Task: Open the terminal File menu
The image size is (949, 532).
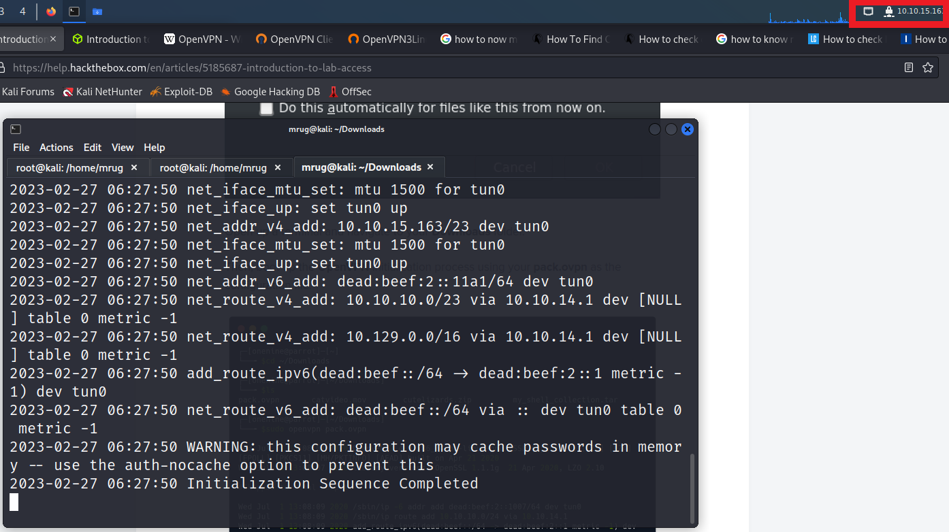Action: click(x=21, y=148)
